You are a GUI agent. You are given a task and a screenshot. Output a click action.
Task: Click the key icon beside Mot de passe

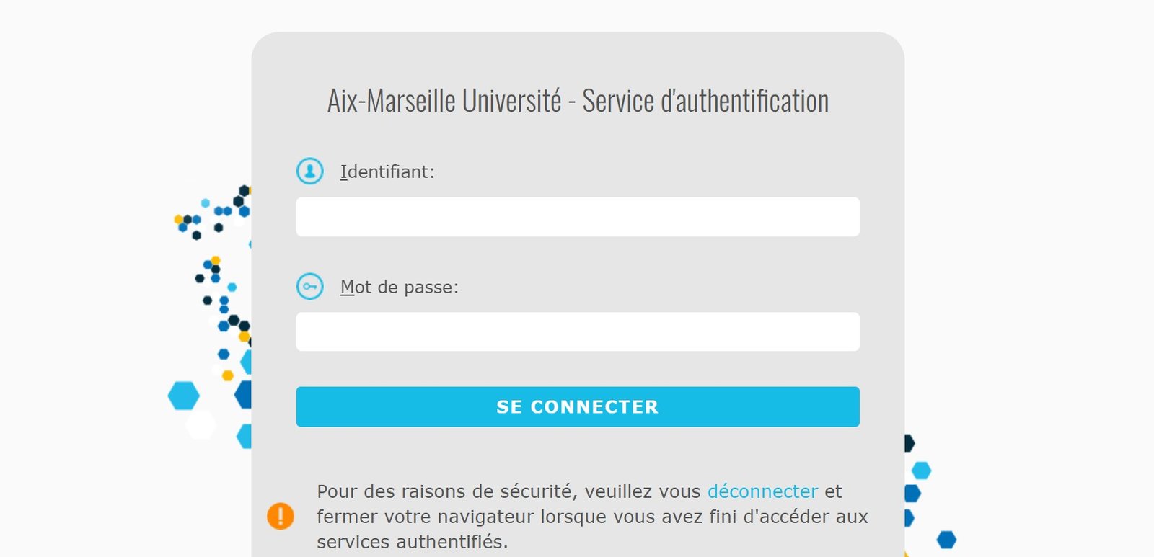click(310, 287)
